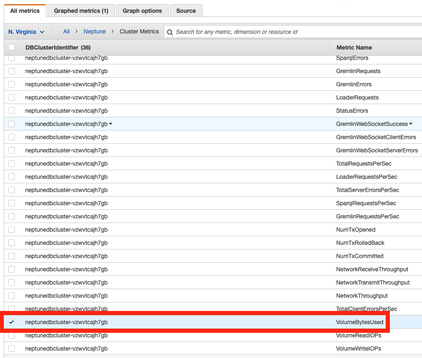Click the SparqlRequestsPerSec metric name
422x358 pixels.
pyautogui.click(x=366, y=203)
